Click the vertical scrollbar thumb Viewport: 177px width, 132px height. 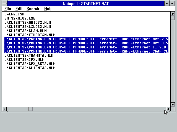click(173, 18)
